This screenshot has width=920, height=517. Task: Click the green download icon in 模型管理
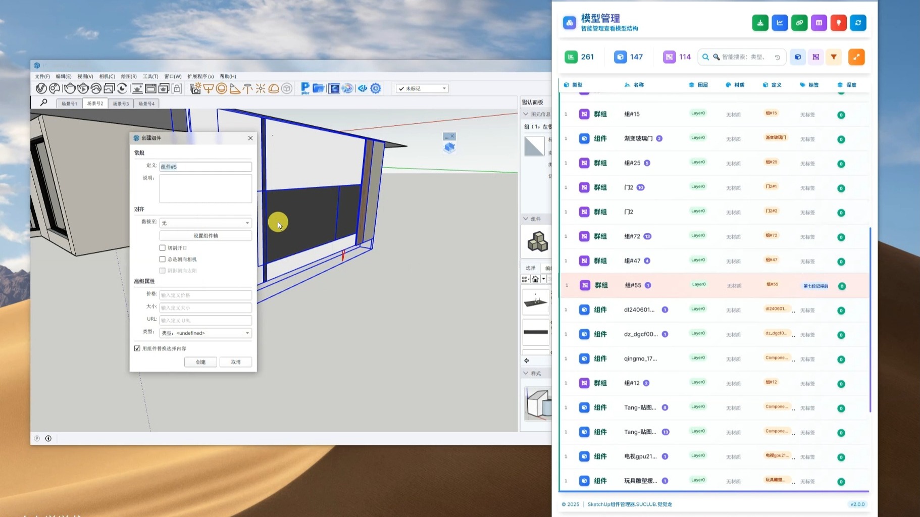[760, 23]
